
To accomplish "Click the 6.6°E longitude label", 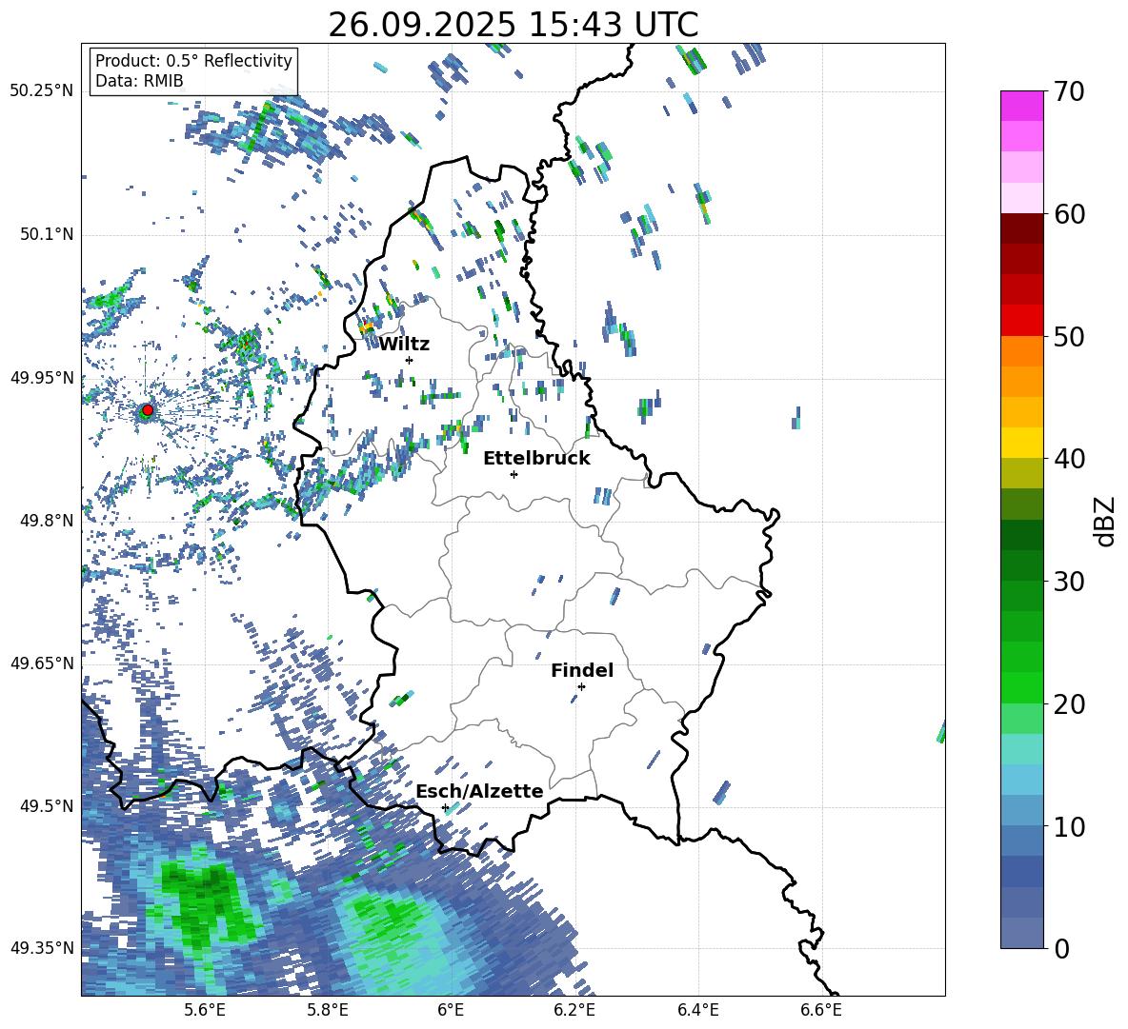I will [821, 1010].
